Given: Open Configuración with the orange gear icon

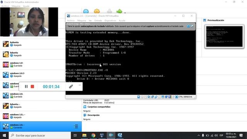Looking at the screenshot, I should [x=97, y=11].
